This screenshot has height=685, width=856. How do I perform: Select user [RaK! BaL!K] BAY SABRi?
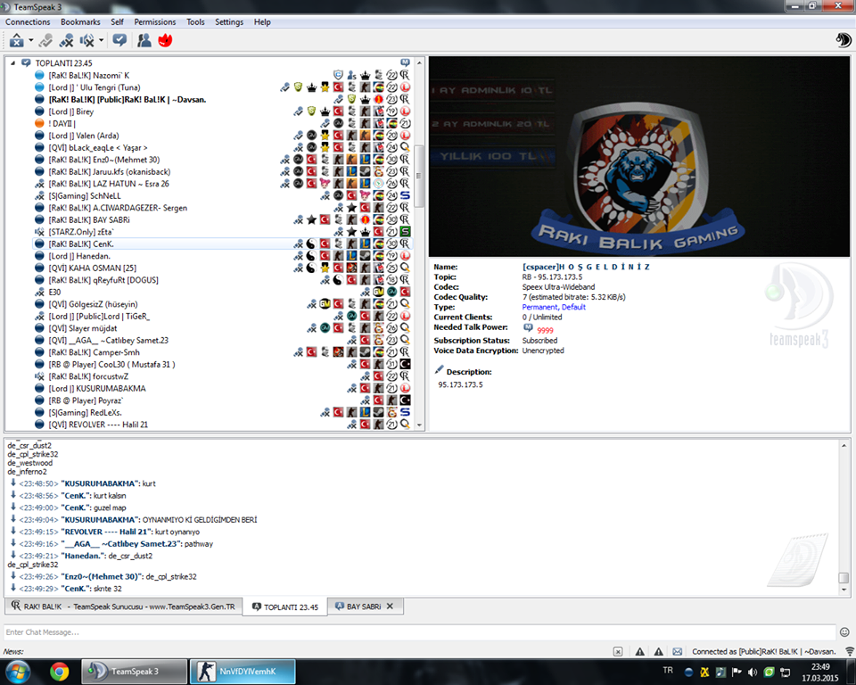coord(89,219)
